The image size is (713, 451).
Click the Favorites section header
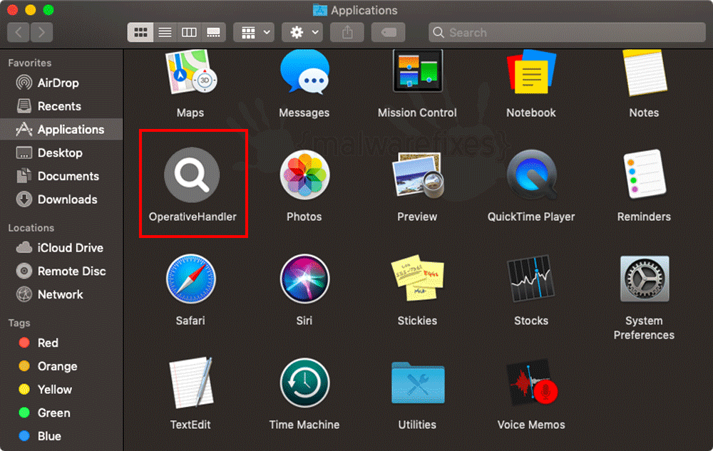click(x=29, y=63)
